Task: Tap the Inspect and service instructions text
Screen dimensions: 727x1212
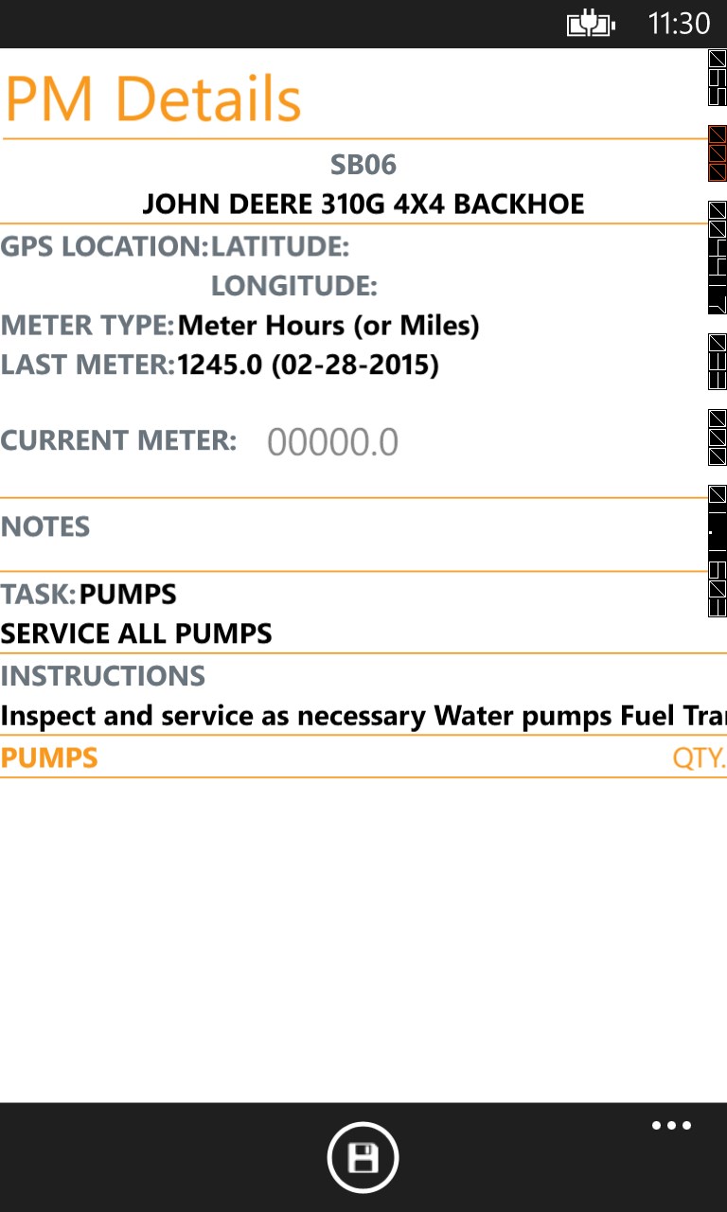Action: (363, 716)
